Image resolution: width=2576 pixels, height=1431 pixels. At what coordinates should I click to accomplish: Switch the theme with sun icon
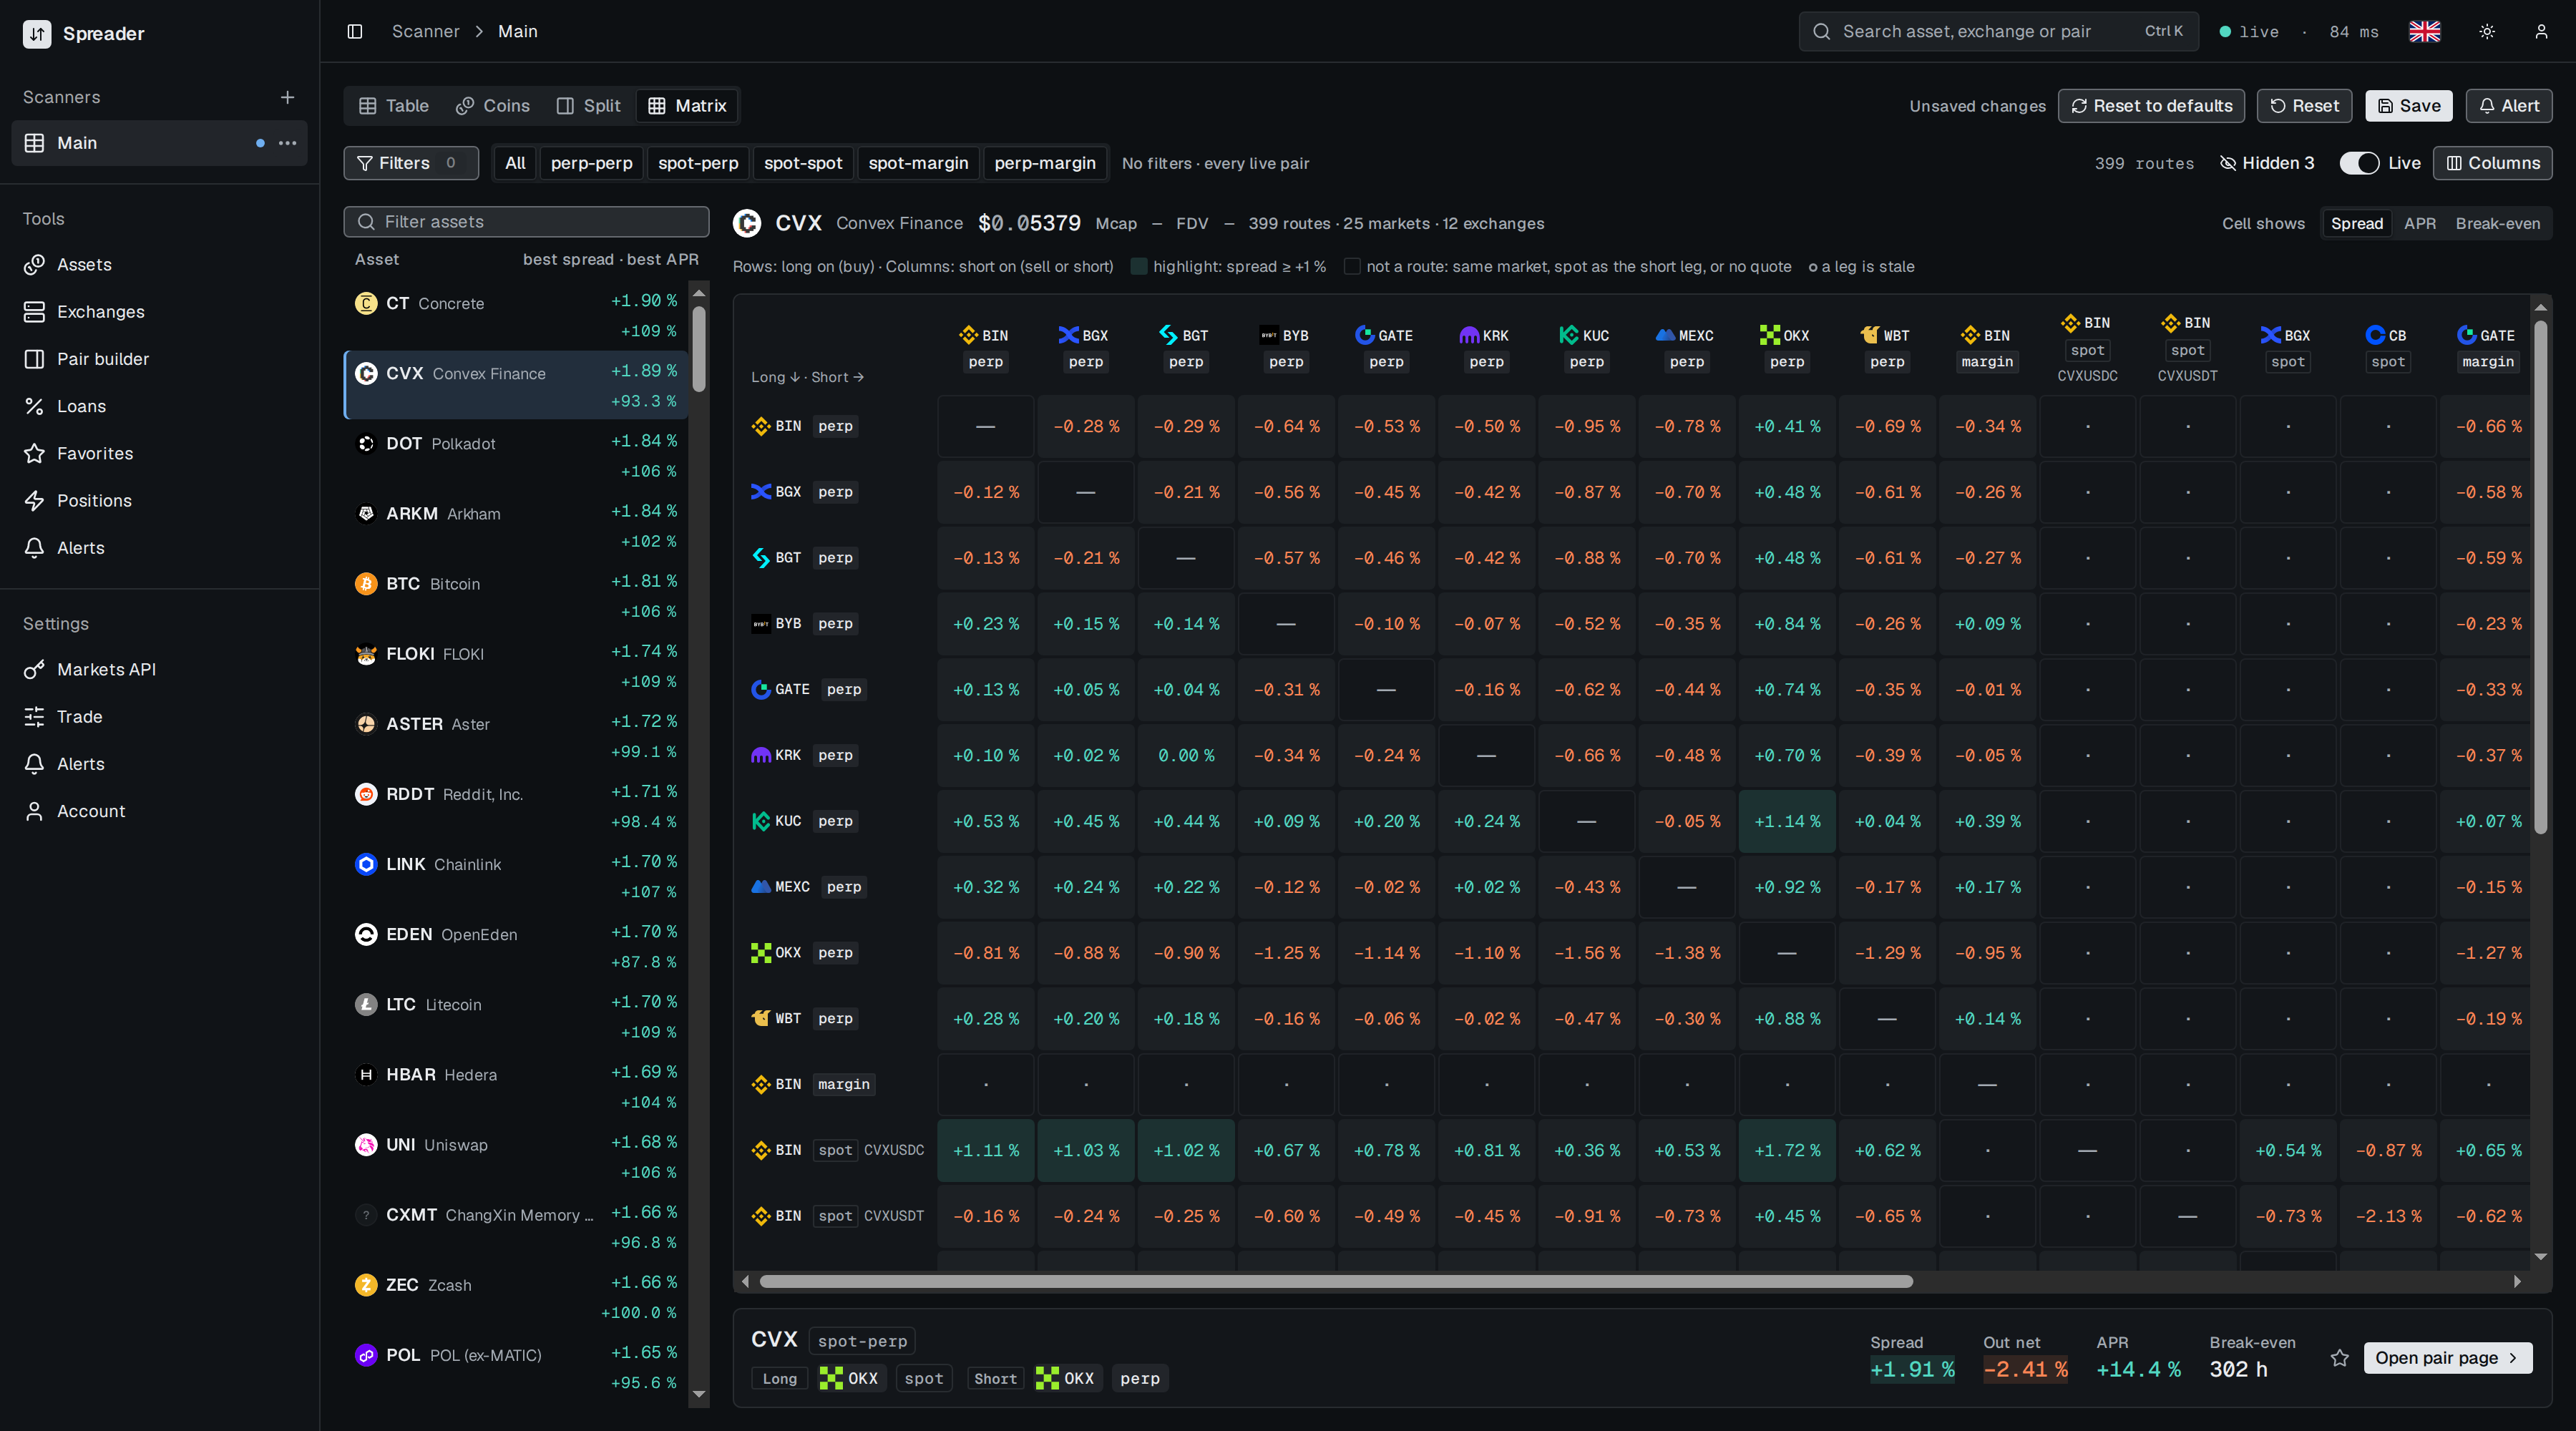pyautogui.click(x=2487, y=31)
